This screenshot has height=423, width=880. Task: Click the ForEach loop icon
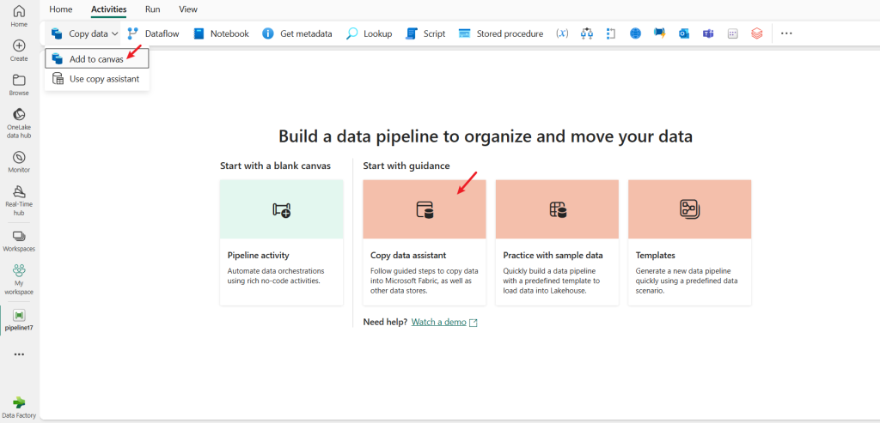point(611,33)
